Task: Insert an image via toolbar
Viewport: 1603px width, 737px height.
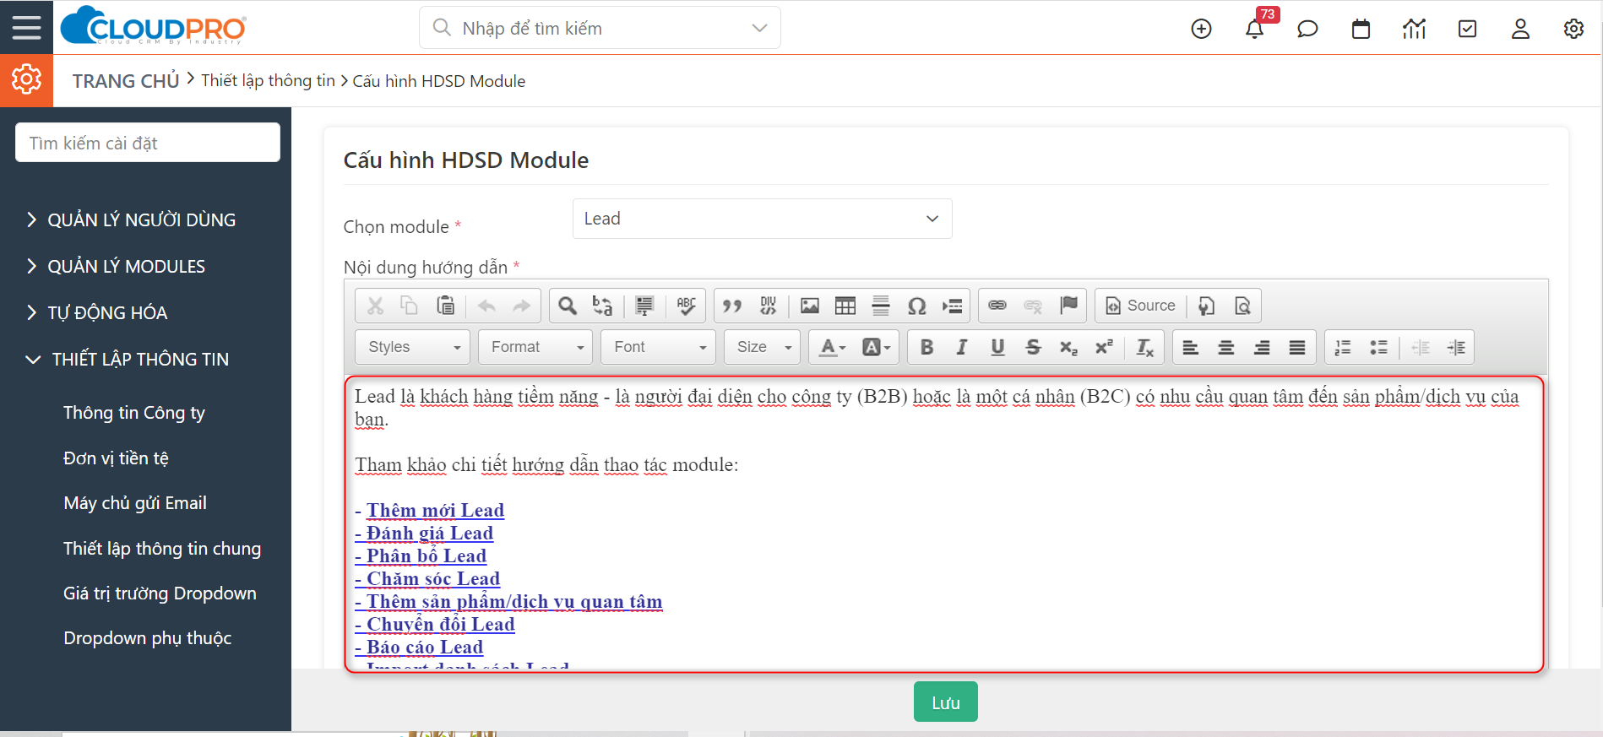Action: tap(810, 306)
